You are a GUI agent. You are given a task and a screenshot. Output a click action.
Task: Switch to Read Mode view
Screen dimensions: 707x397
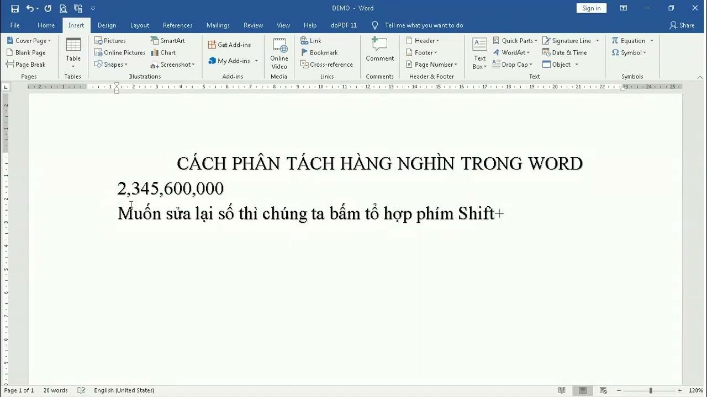click(562, 390)
